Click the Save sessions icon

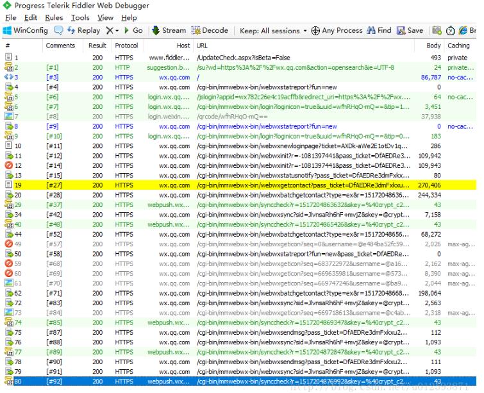click(x=401, y=30)
